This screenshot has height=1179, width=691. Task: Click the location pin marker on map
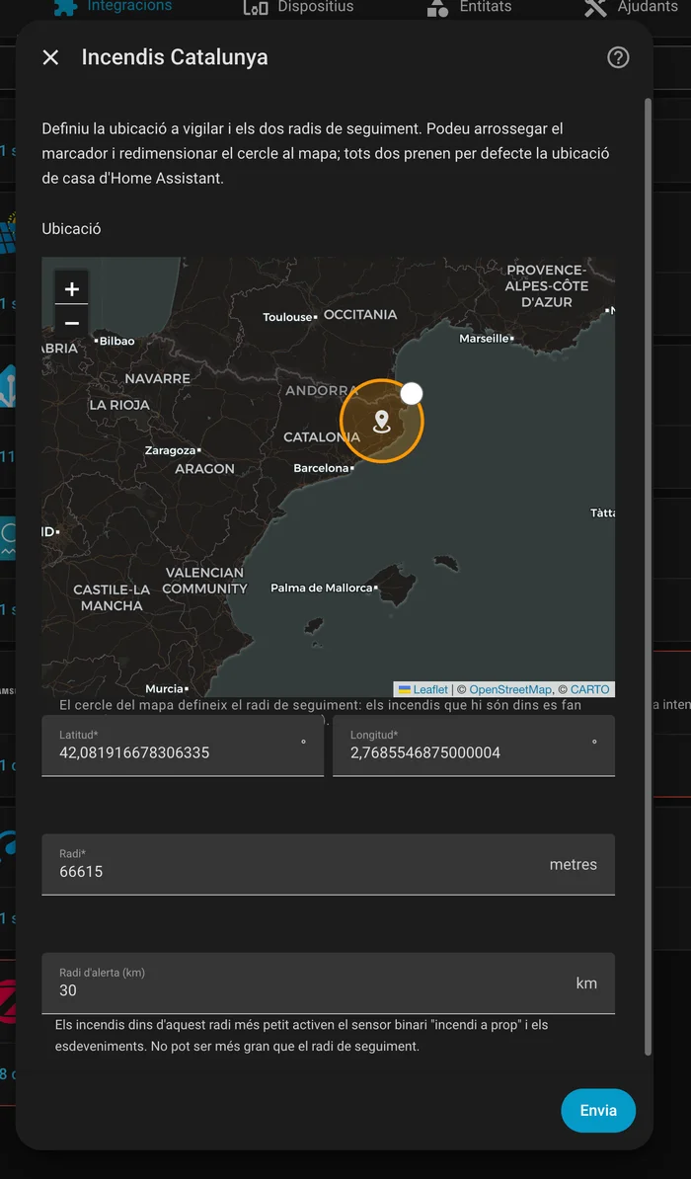(x=382, y=421)
